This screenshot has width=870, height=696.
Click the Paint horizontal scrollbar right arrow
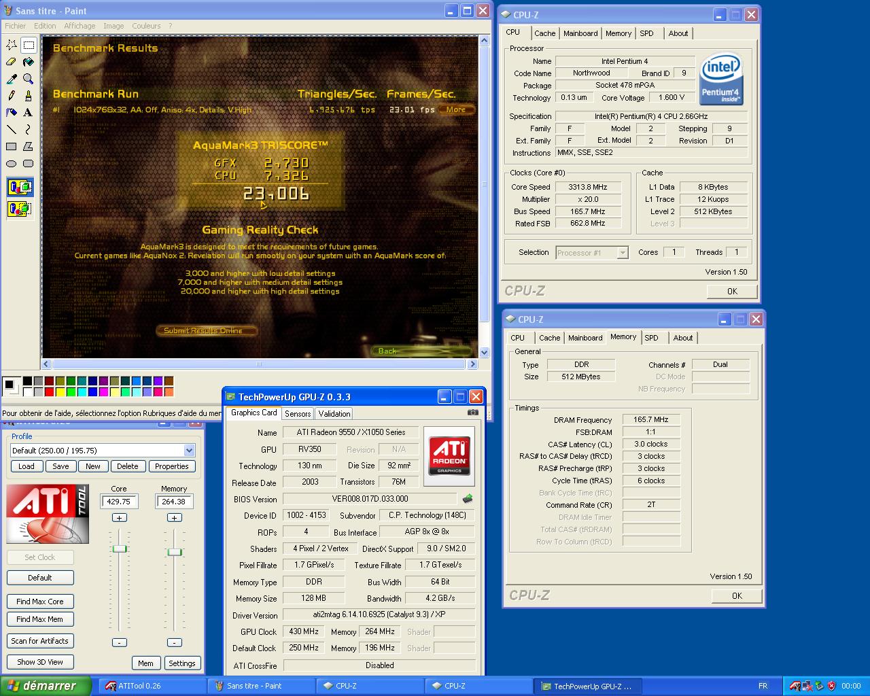(x=472, y=364)
